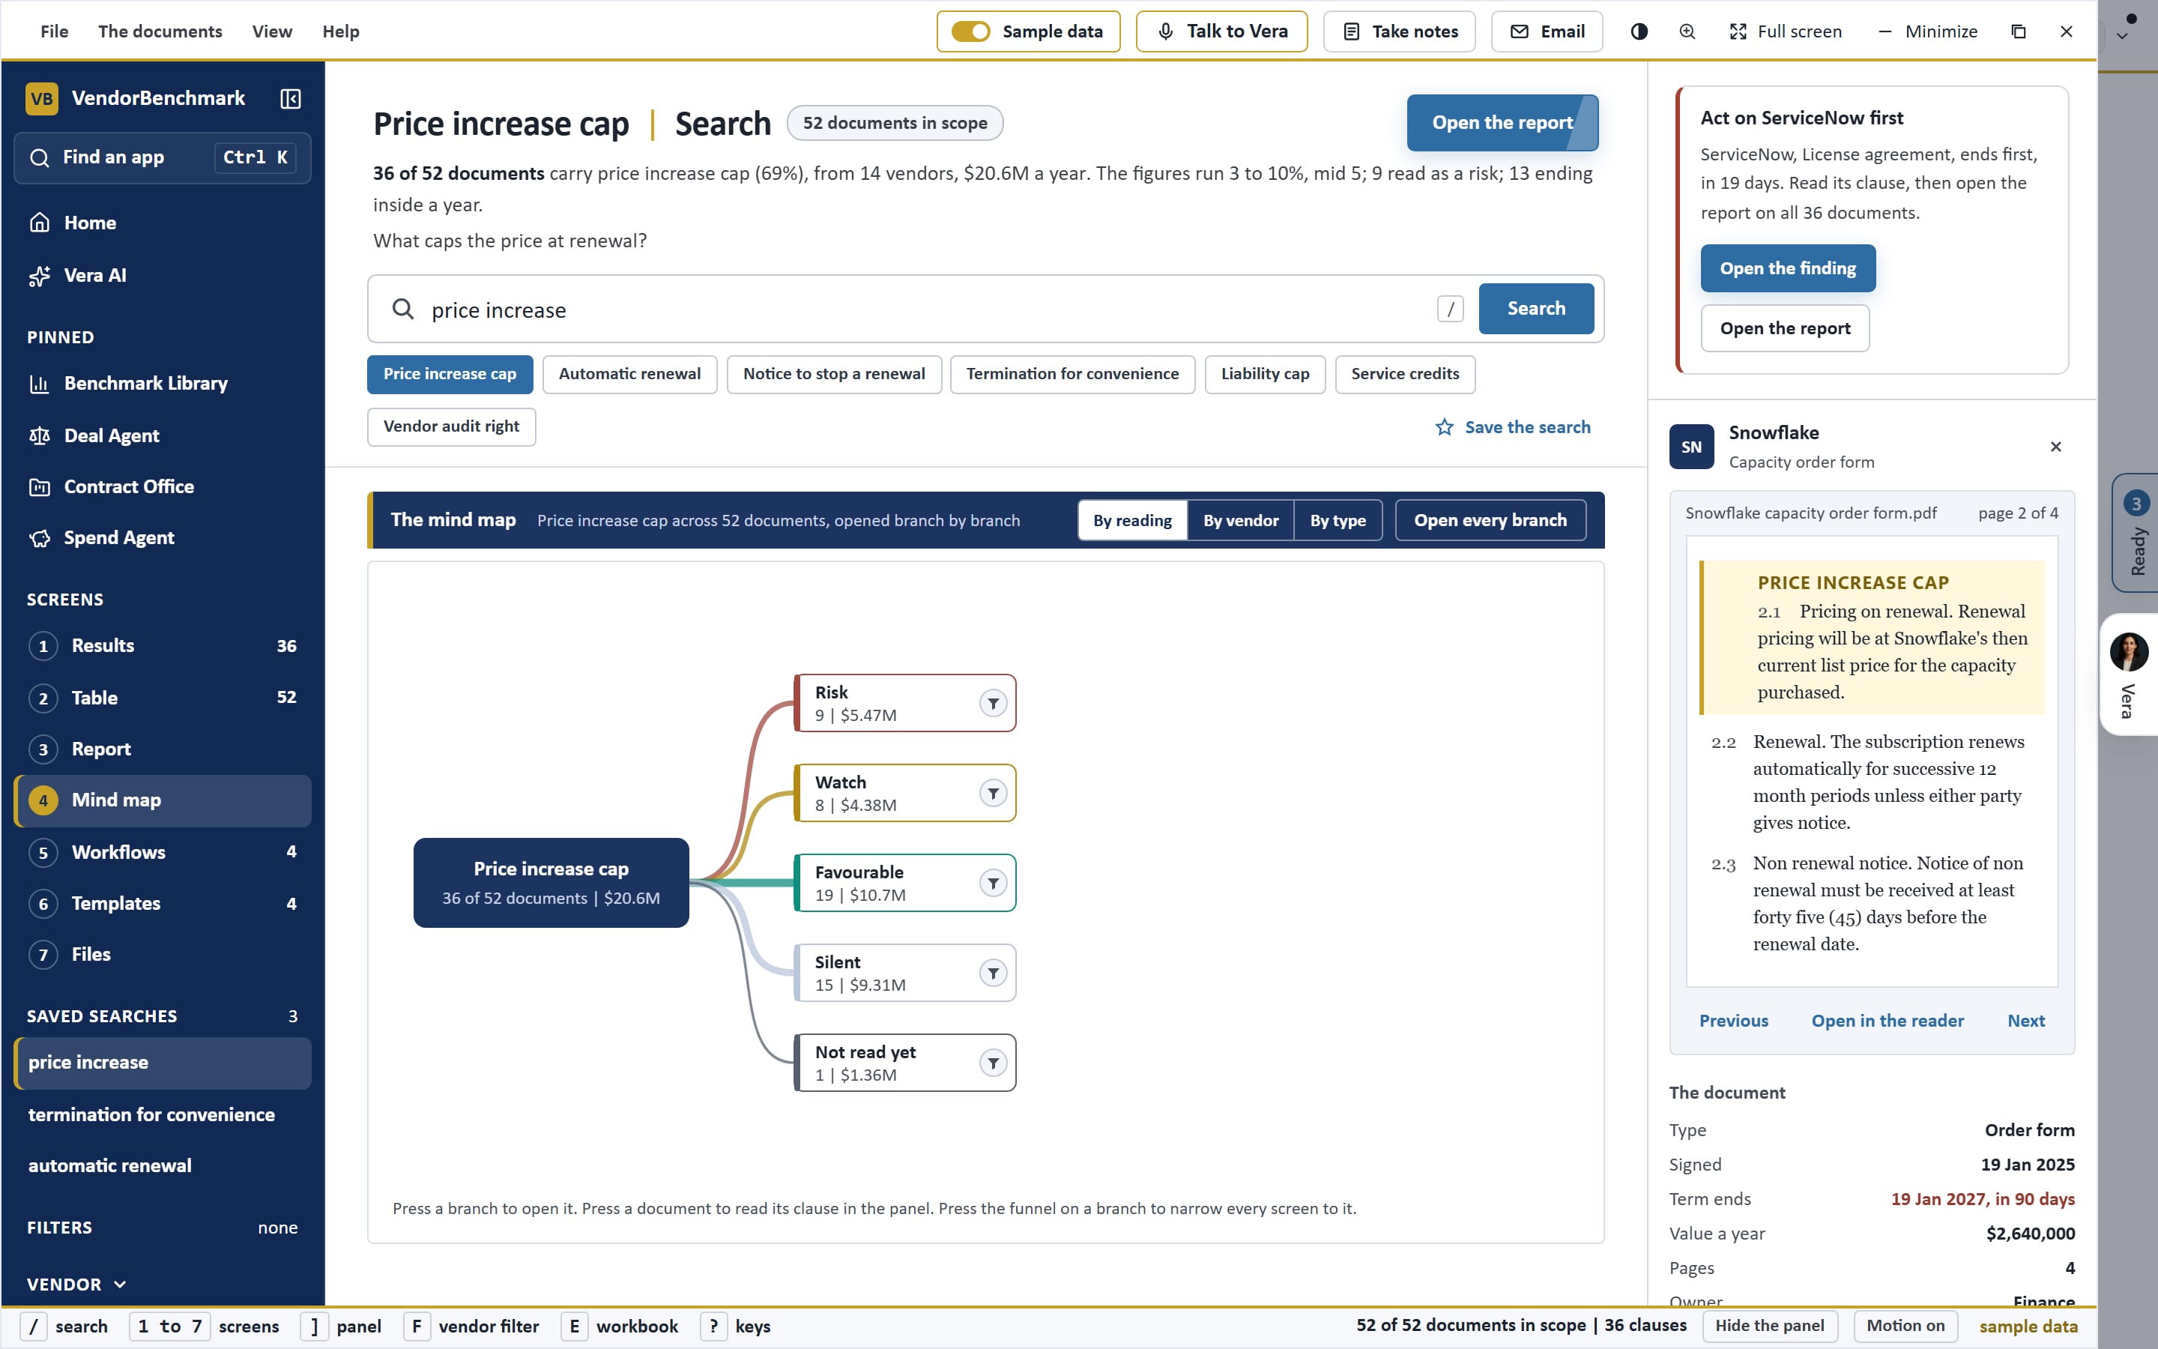The image size is (2158, 1349).
Task: Expand the chevron at top-right corner
Action: pyautogui.click(x=2122, y=36)
